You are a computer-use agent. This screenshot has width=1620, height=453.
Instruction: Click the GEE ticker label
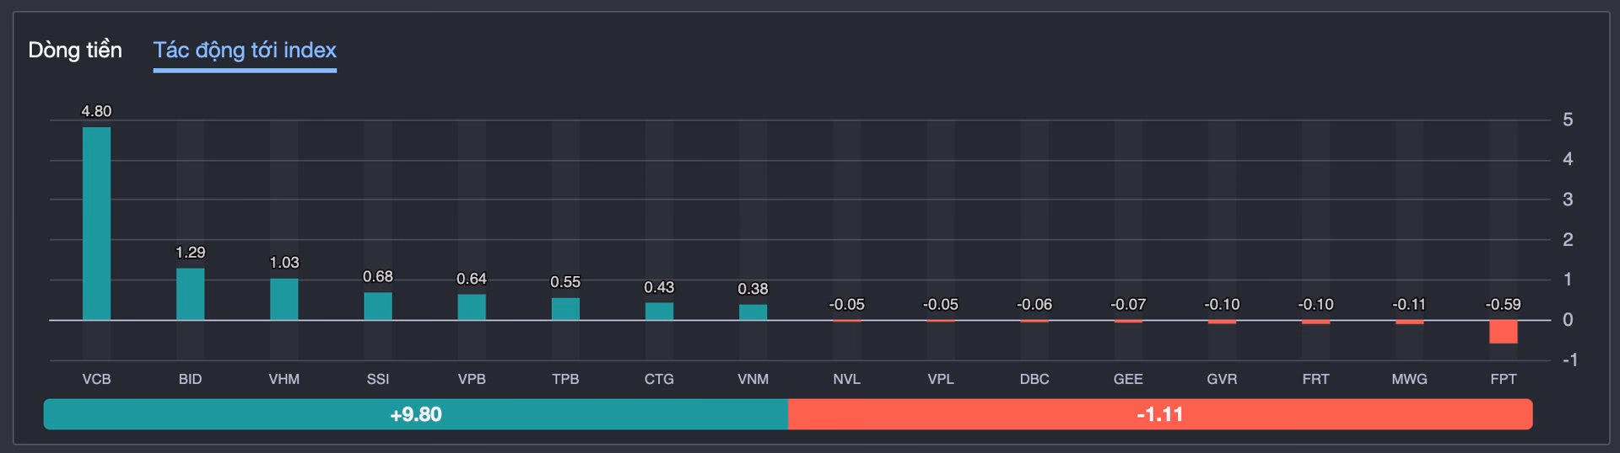pyautogui.click(x=1128, y=379)
